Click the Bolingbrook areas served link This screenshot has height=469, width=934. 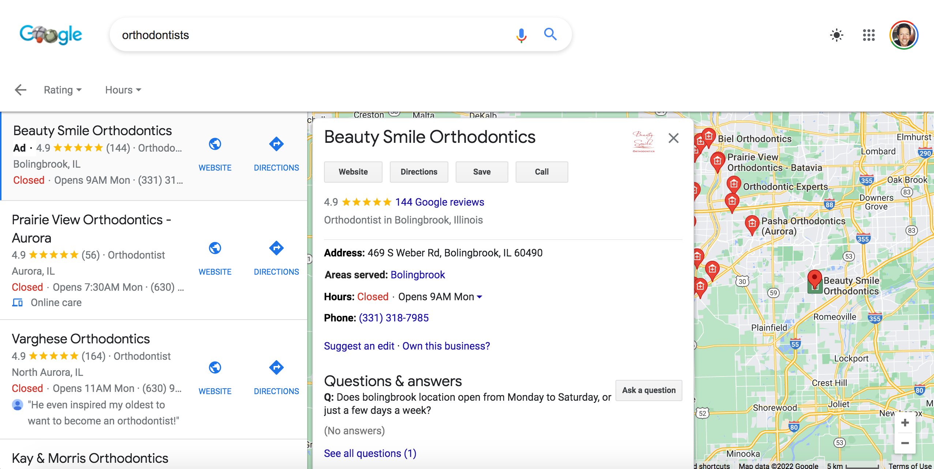coord(418,275)
